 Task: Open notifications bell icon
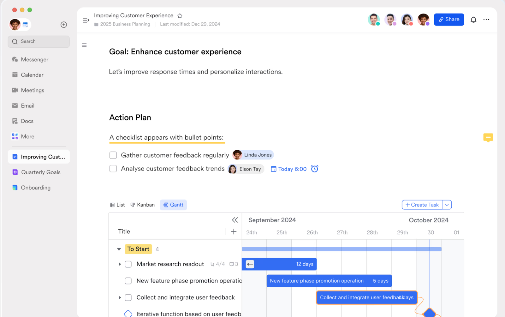click(x=473, y=20)
